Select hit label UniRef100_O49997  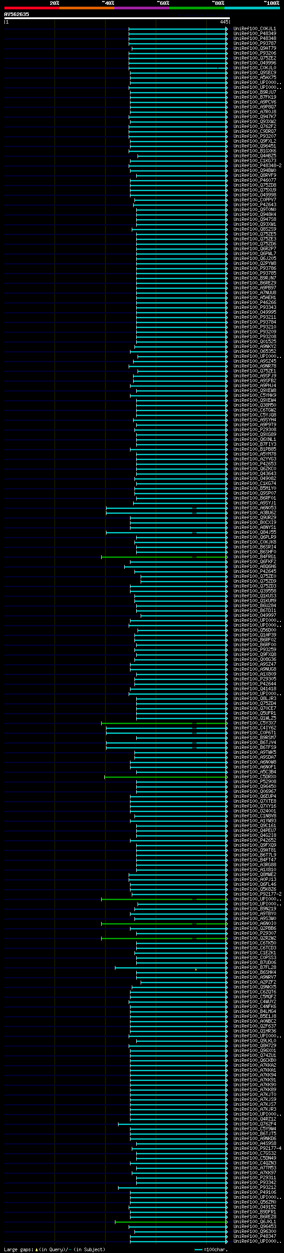[254, 616]
